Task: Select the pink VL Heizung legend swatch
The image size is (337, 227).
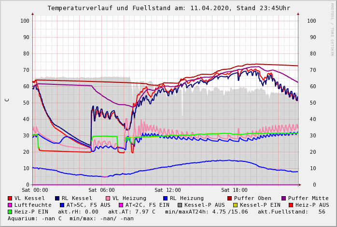Action: [x=108, y=199]
